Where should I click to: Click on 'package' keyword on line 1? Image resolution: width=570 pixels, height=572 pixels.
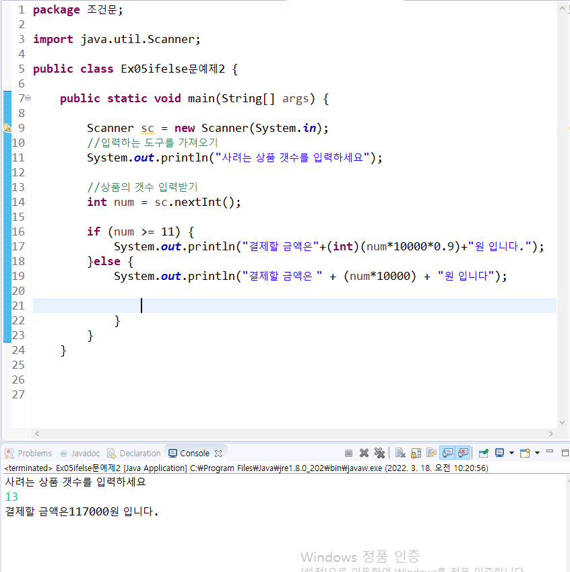pyautogui.click(x=56, y=10)
